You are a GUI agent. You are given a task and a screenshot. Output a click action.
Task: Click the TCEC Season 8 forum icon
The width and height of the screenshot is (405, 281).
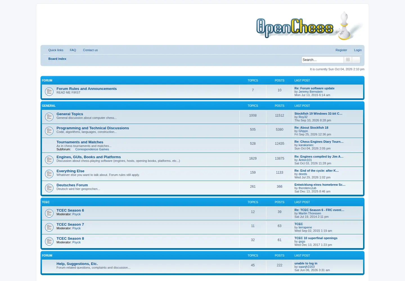[x=49, y=241]
